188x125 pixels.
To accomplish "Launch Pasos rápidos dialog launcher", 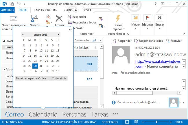I will 128,34.
